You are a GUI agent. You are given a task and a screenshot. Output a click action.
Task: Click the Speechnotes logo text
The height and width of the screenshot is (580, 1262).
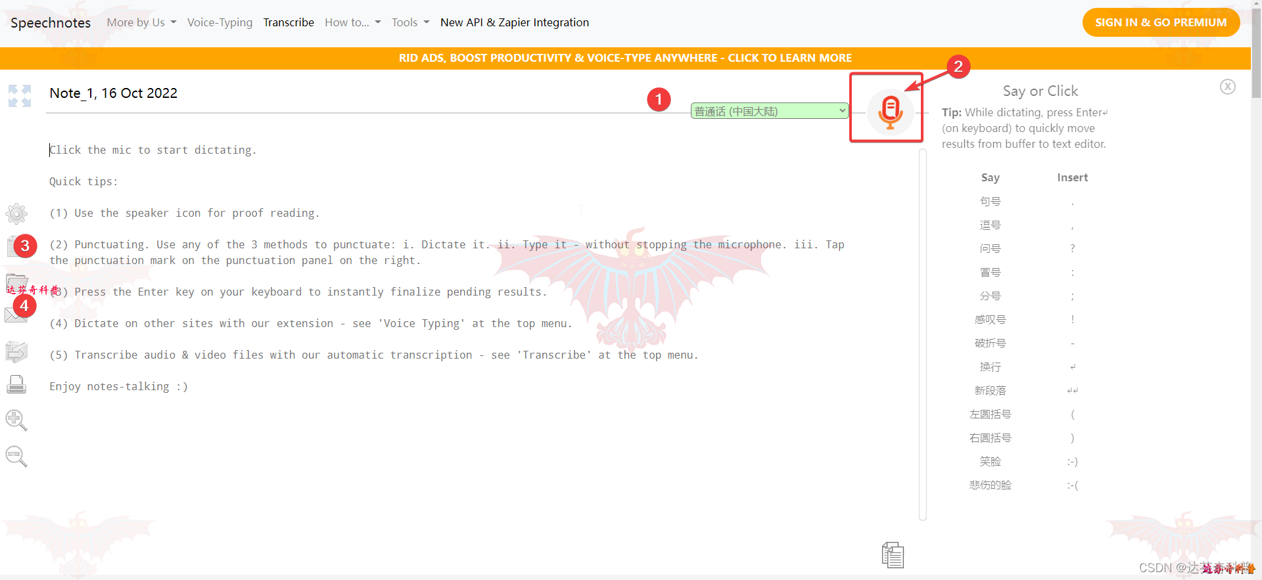tap(51, 23)
